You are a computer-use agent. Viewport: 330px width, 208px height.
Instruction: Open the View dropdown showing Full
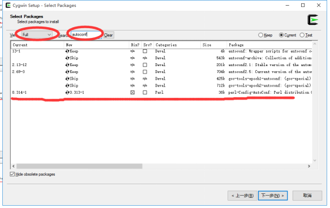(x=37, y=34)
